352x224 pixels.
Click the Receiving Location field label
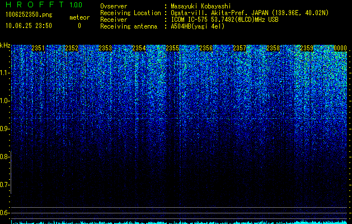coord(130,13)
